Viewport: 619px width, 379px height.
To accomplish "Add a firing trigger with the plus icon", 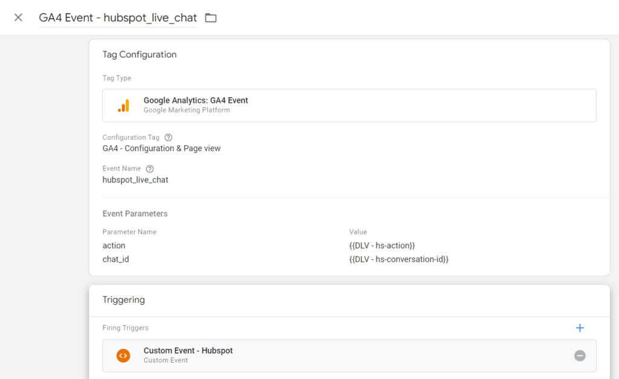I will (580, 328).
